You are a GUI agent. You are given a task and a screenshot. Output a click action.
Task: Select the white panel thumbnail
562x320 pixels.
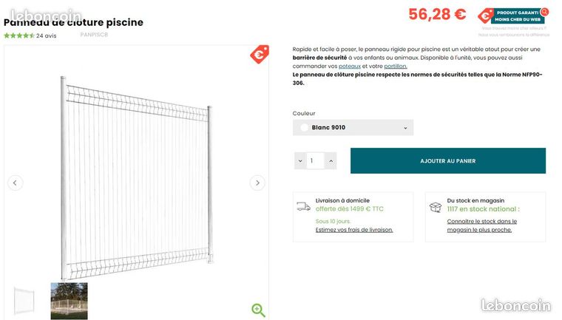point(24,301)
